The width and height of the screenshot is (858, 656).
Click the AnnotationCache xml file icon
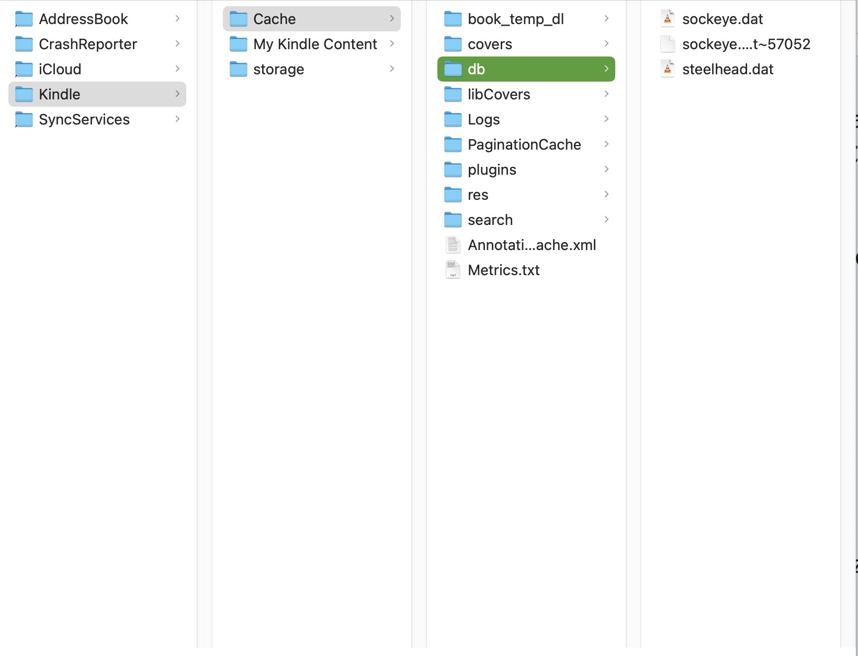click(x=453, y=245)
